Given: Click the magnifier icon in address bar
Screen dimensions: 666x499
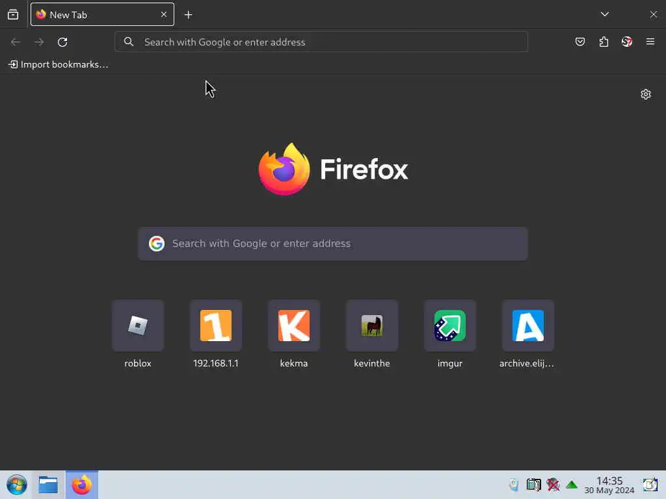Looking at the screenshot, I should click(x=129, y=42).
